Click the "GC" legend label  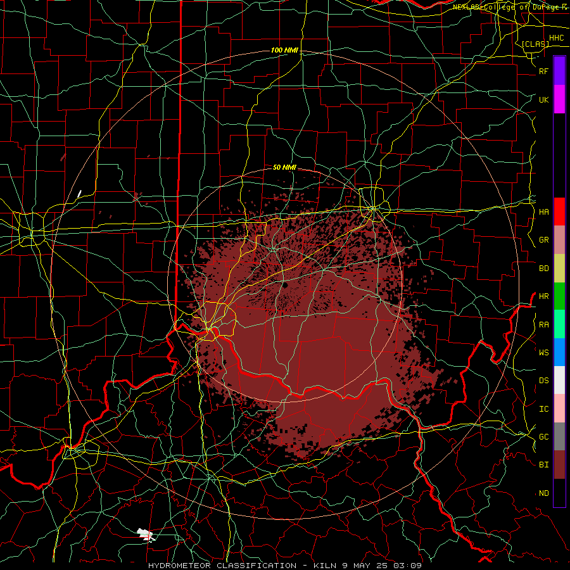[543, 437]
